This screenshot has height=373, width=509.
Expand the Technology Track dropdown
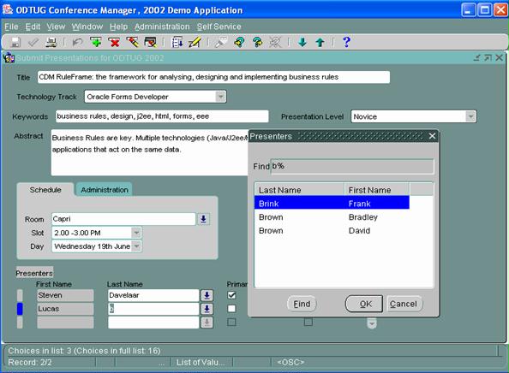(x=221, y=97)
